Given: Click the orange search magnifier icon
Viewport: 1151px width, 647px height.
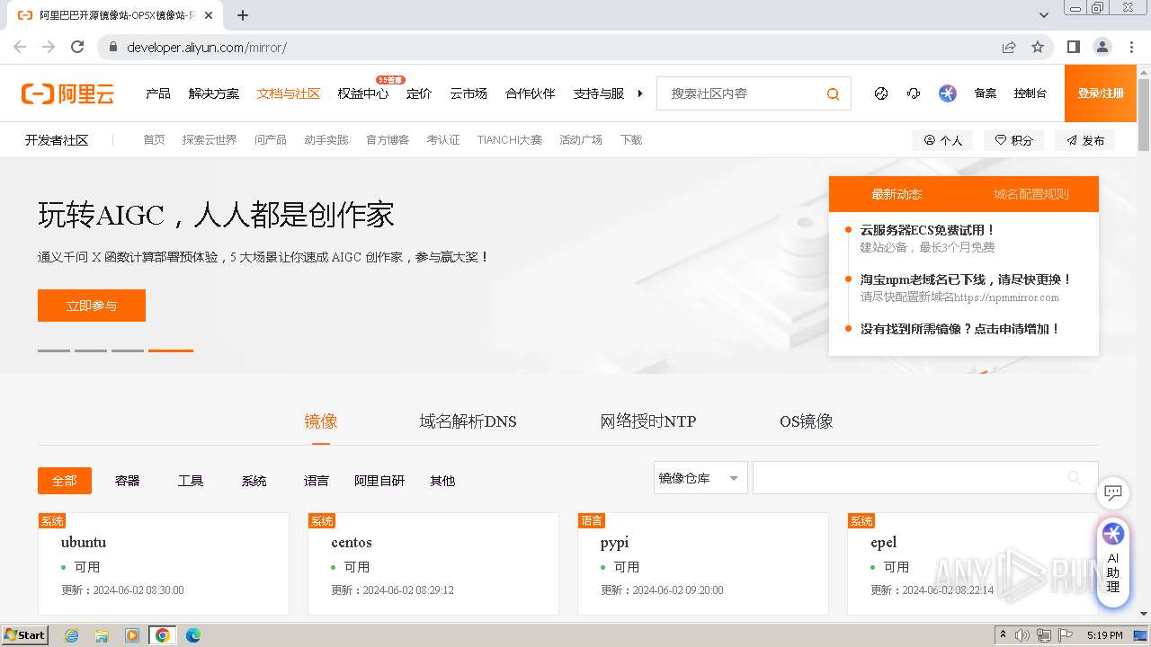Looking at the screenshot, I should point(833,93).
